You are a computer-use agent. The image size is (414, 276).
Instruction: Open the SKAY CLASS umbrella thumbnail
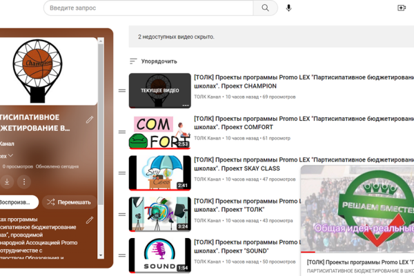pyautogui.click(x=160, y=173)
